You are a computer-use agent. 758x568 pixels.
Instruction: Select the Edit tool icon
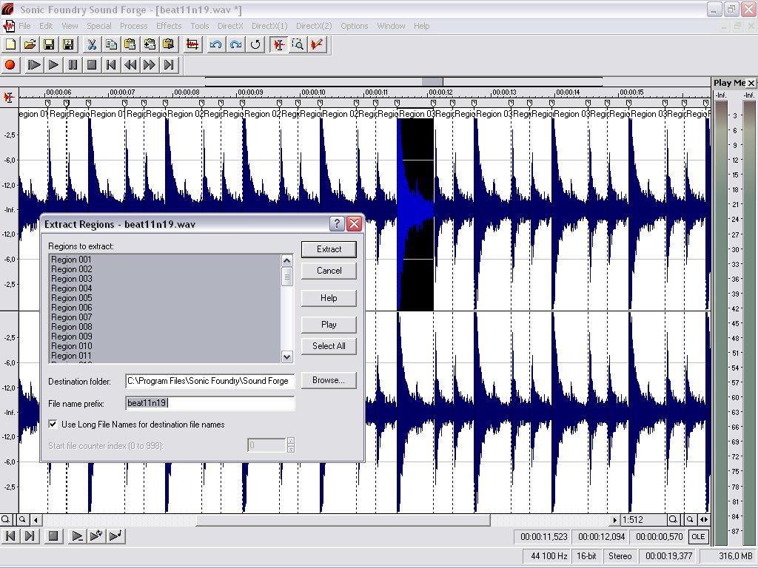279,44
